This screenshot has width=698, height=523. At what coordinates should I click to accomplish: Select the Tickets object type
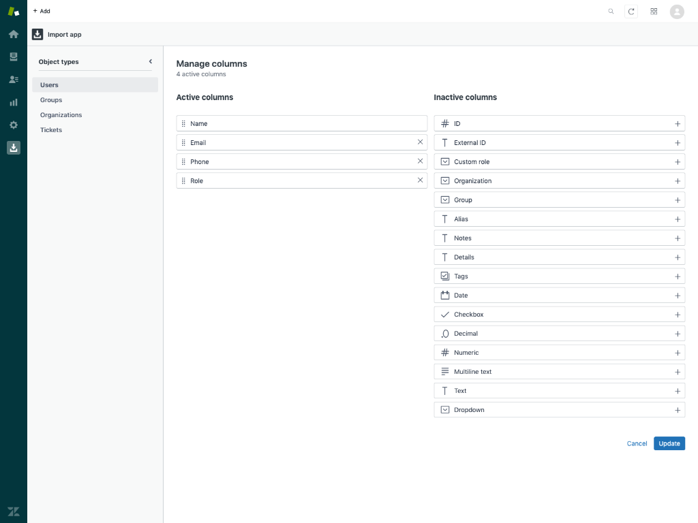click(51, 129)
